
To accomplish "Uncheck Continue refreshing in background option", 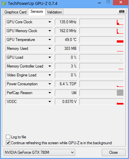I will (8, 143).
